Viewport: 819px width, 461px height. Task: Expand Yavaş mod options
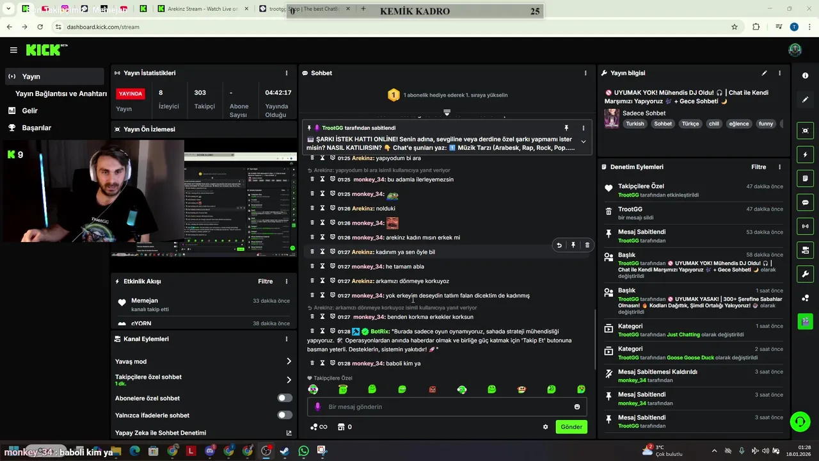289,361
